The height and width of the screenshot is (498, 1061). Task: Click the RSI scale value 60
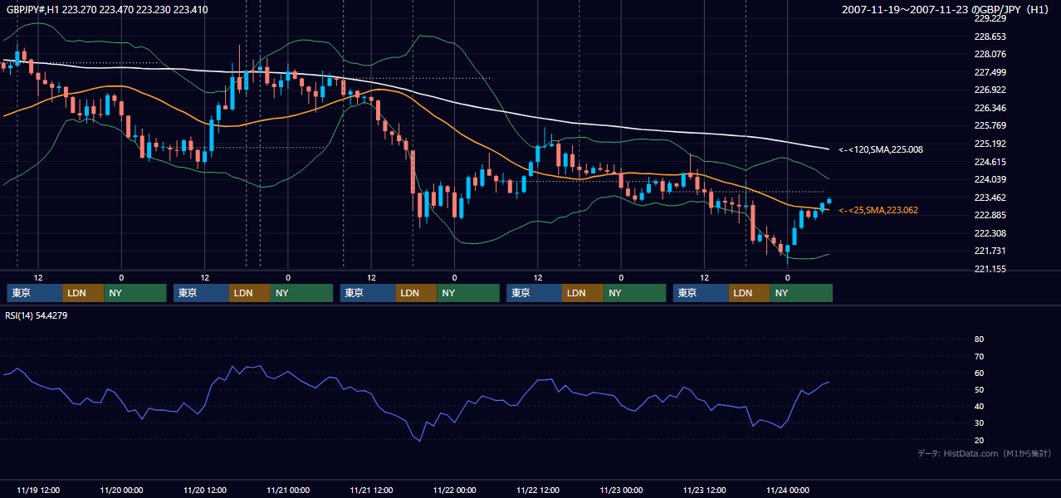coord(979,373)
